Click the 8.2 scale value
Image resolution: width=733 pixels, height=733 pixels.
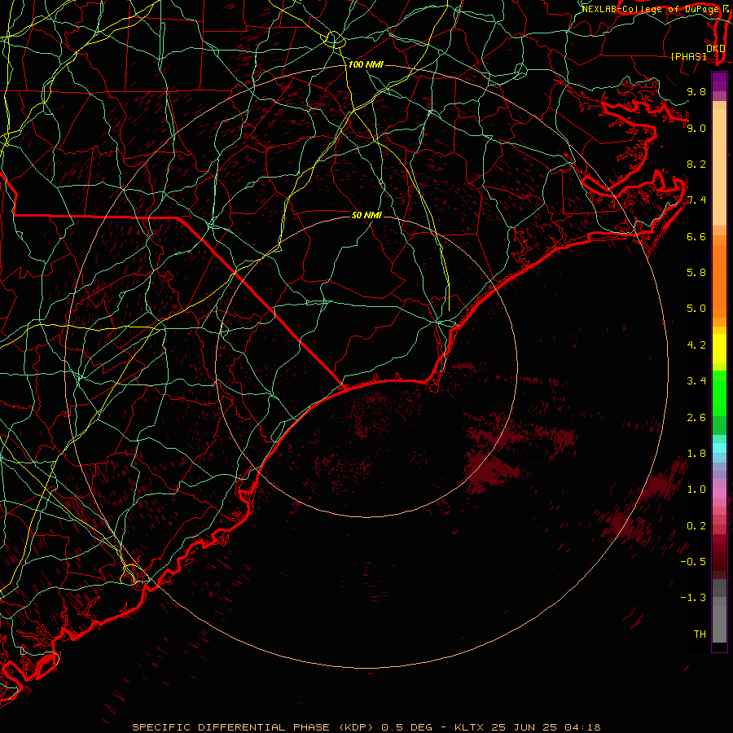tap(696, 164)
